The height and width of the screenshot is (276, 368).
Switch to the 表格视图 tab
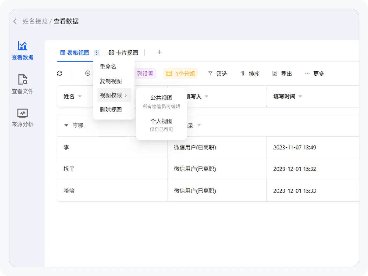[75, 53]
